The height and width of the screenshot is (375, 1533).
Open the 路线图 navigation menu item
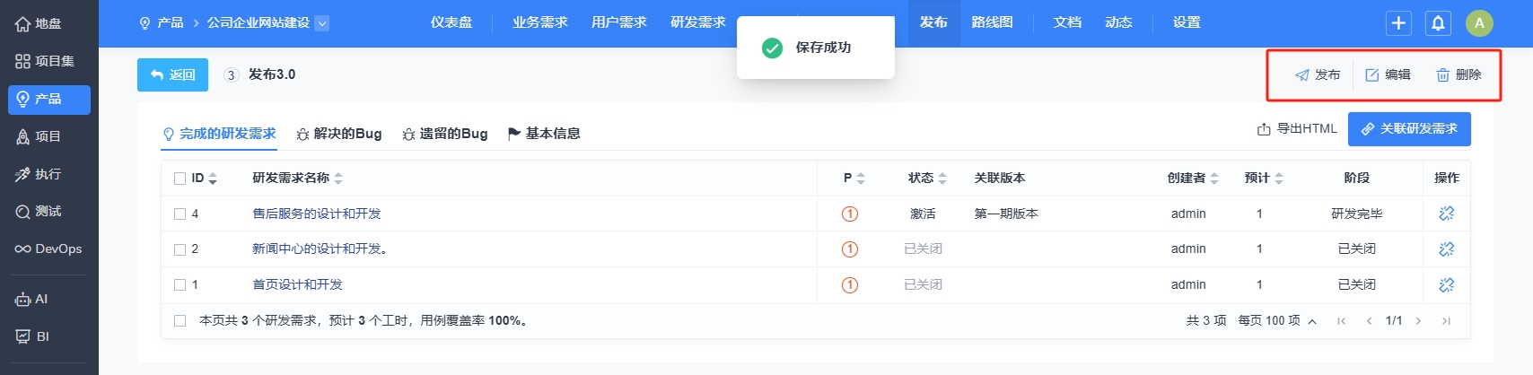tap(992, 22)
